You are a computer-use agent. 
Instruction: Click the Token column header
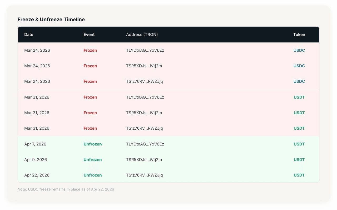299,35
